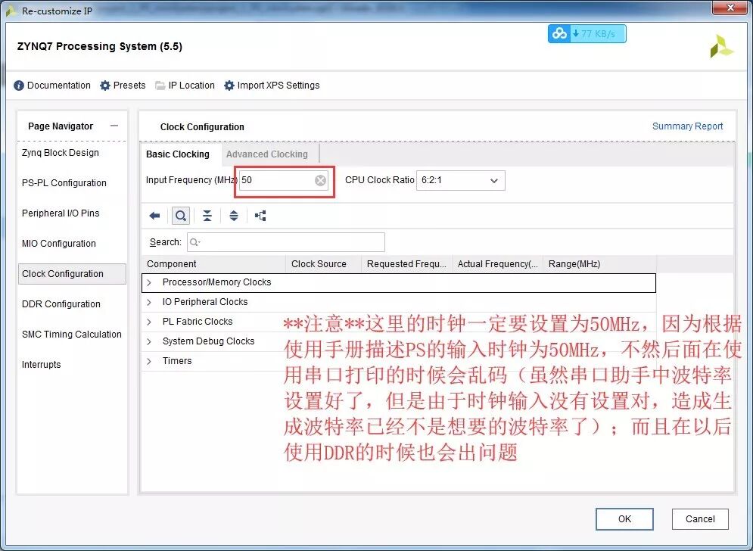Click the IP Location folder icon
753x551 pixels.
160,86
